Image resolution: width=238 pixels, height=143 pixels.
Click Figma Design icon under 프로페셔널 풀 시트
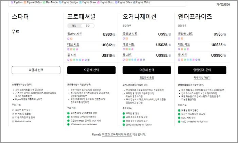[77, 60]
